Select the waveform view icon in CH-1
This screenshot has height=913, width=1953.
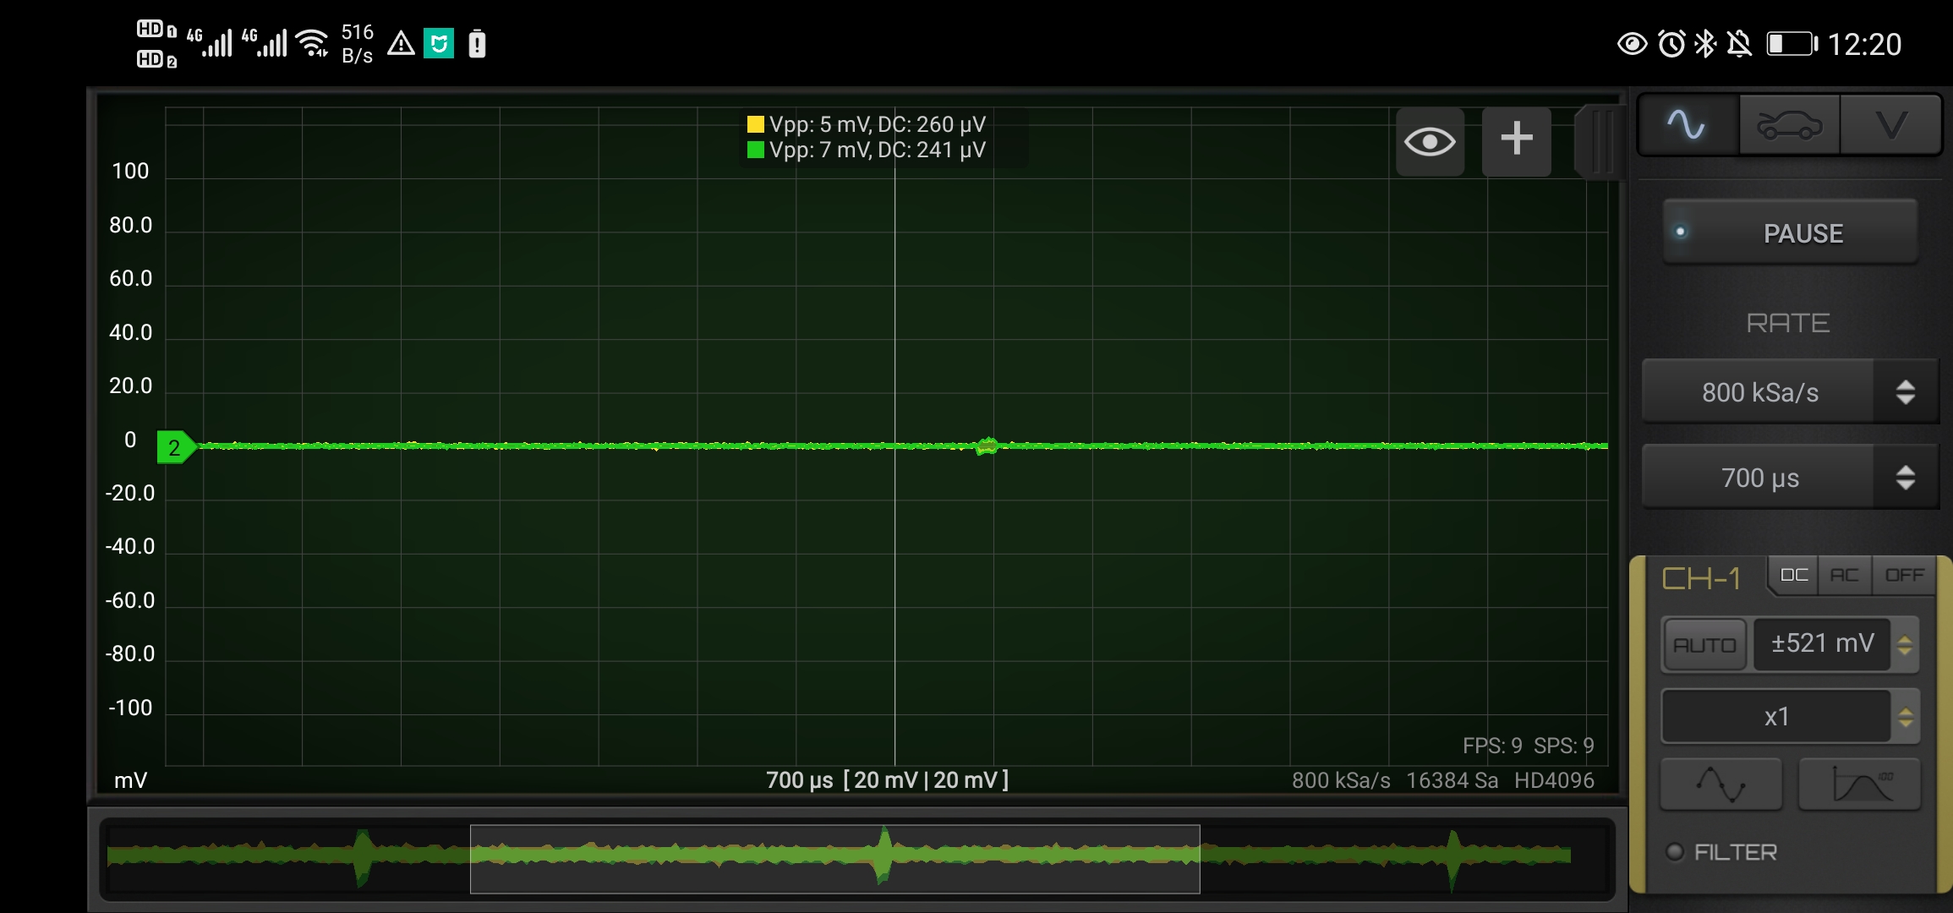1721,785
